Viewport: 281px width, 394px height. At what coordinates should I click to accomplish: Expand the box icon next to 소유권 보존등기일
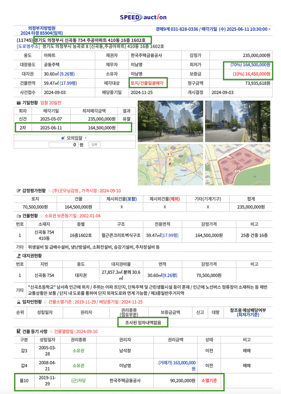pos(42,216)
